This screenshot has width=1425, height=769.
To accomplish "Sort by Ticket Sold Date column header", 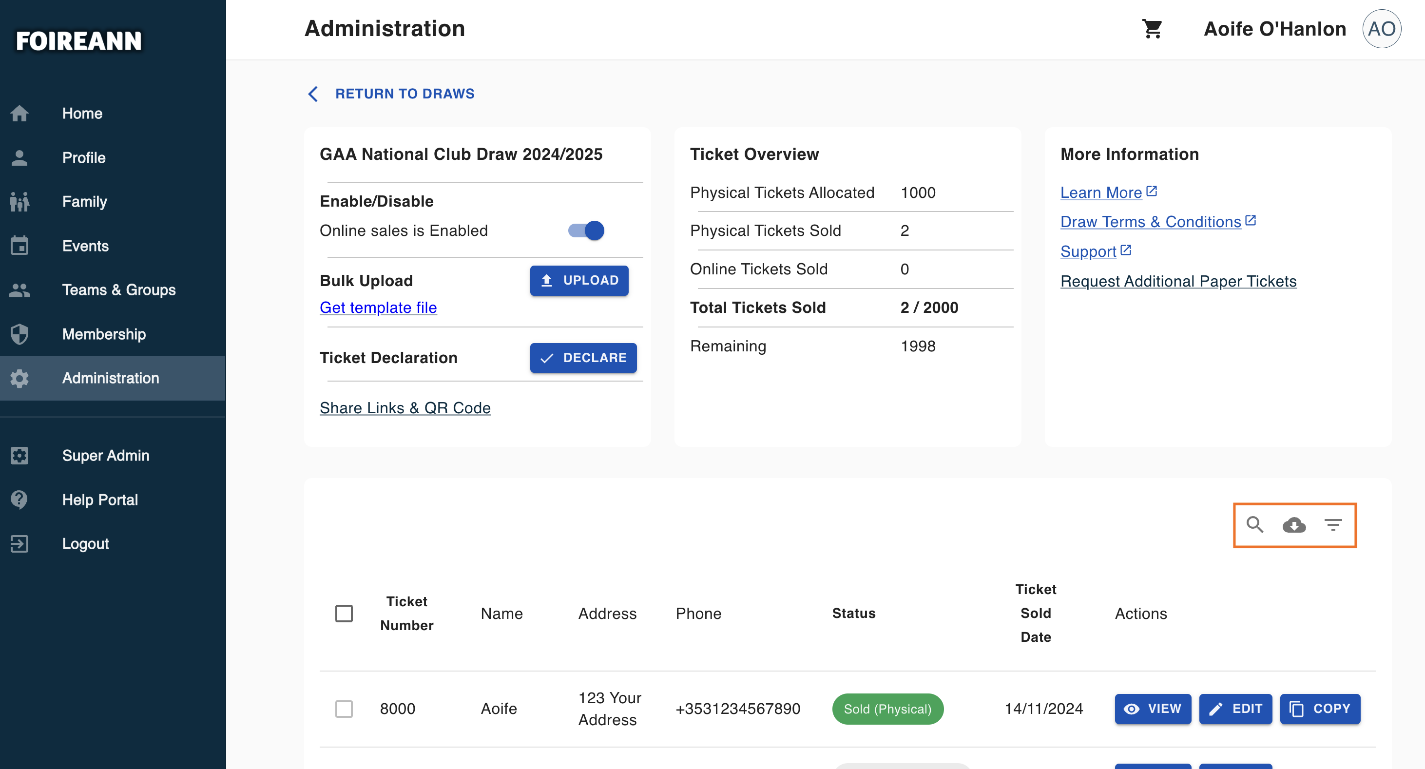I will [1036, 614].
